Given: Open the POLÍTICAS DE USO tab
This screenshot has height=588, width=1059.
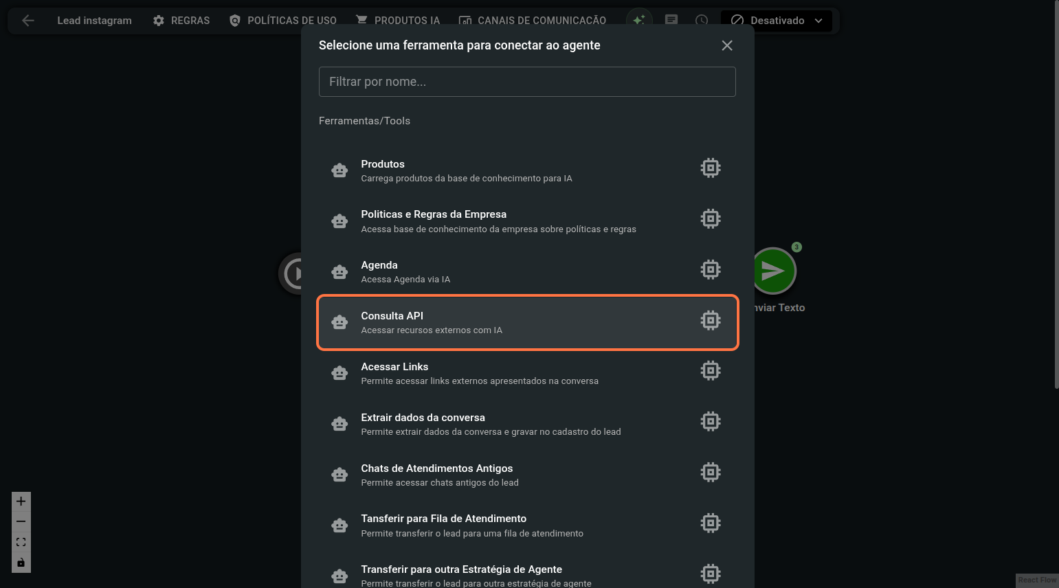Looking at the screenshot, I should [283, 21].
